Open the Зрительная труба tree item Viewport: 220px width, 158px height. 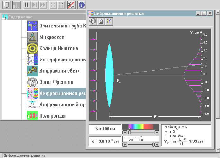click(x=63, y=26)
